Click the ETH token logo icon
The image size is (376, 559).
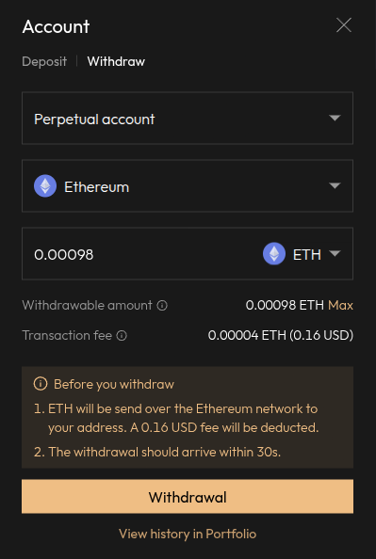coord(274,253)
